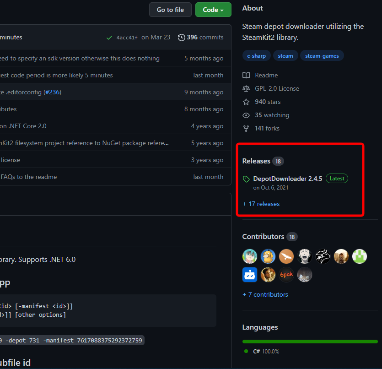
Task: Open the first contributor avatar
Action: [x=250, y=256]
